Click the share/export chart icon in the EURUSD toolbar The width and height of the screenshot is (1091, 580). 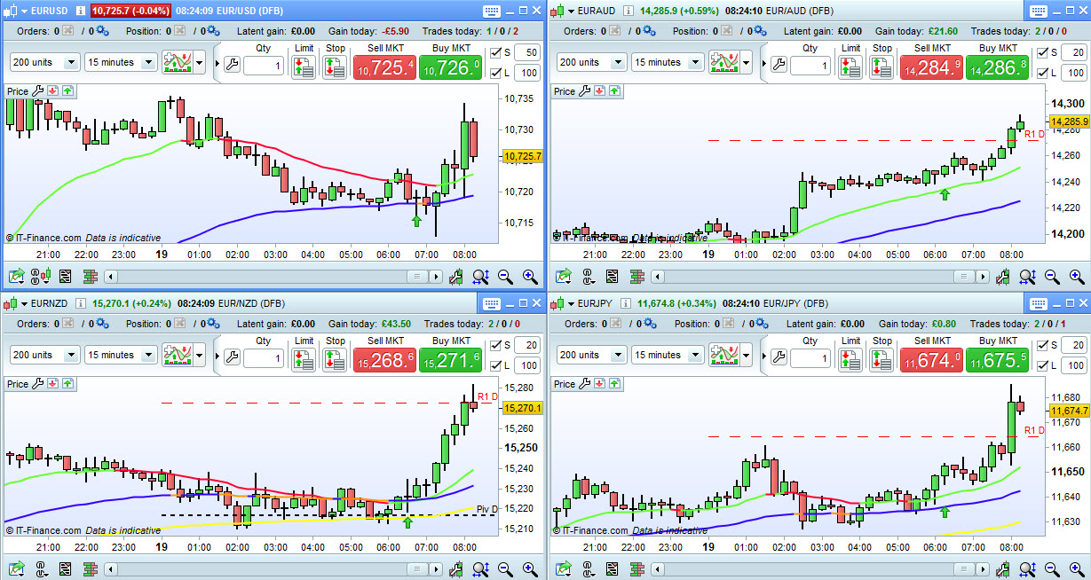16,277
